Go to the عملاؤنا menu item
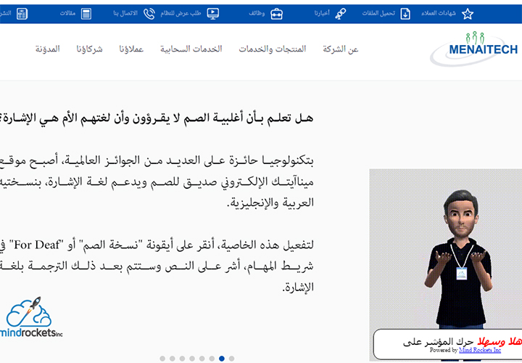Viewport: 522px width, 363px height. (x=131, y=49)
